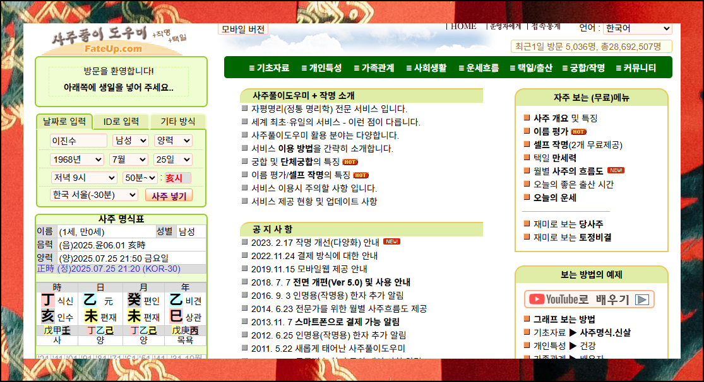Go to HOME link at top

(x=463, y=26)
